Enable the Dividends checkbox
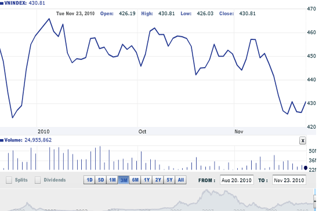 [38, 180]
